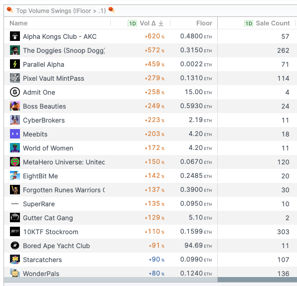The width and height of the screenshot is (297, 286).
Task: Open the Gutter Cat Gang name link
Action: pyautogui.click(x=48, y=218)
